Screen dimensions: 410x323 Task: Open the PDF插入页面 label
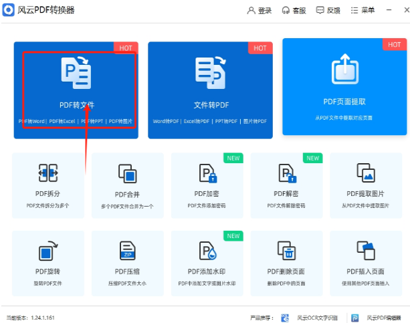(366, 272)
